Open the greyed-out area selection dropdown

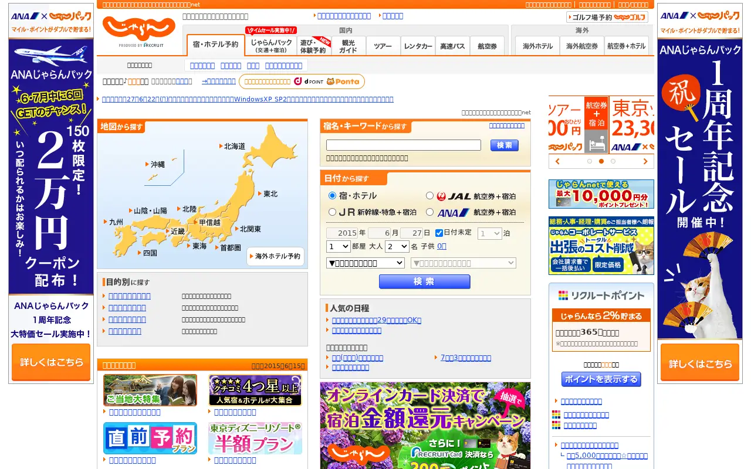point(464,263)
